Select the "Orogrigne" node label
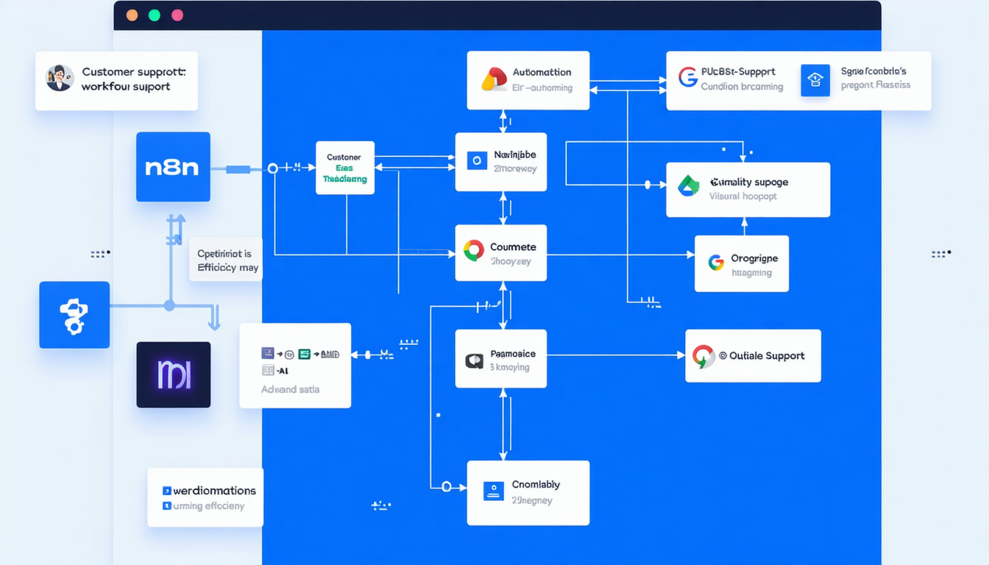 (754, 259)
